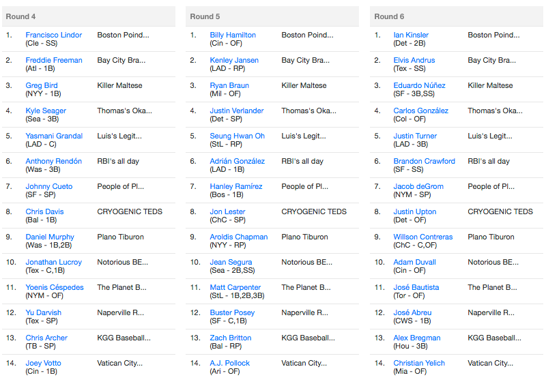Image resolution: width=546 pixels, height=382 pixels.
Task: Click Joey Votto player name
Action: [43, 363]
